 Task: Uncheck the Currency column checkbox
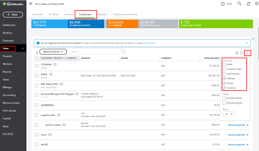(224, 88)
